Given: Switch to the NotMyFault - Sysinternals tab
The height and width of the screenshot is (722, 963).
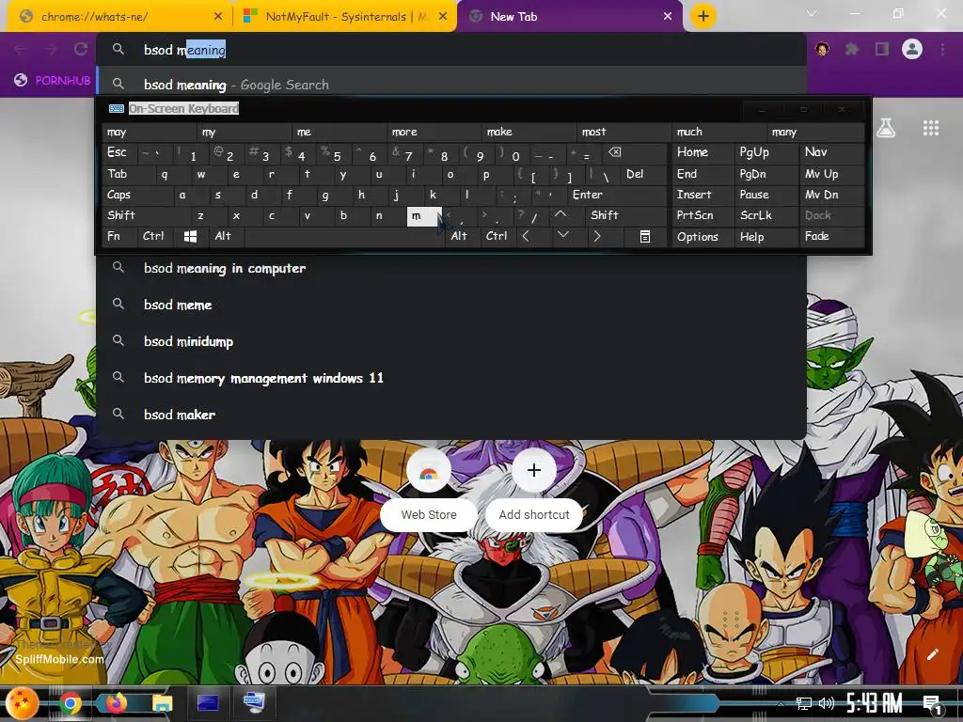Looking at the screenshot, I should [344, 17].
